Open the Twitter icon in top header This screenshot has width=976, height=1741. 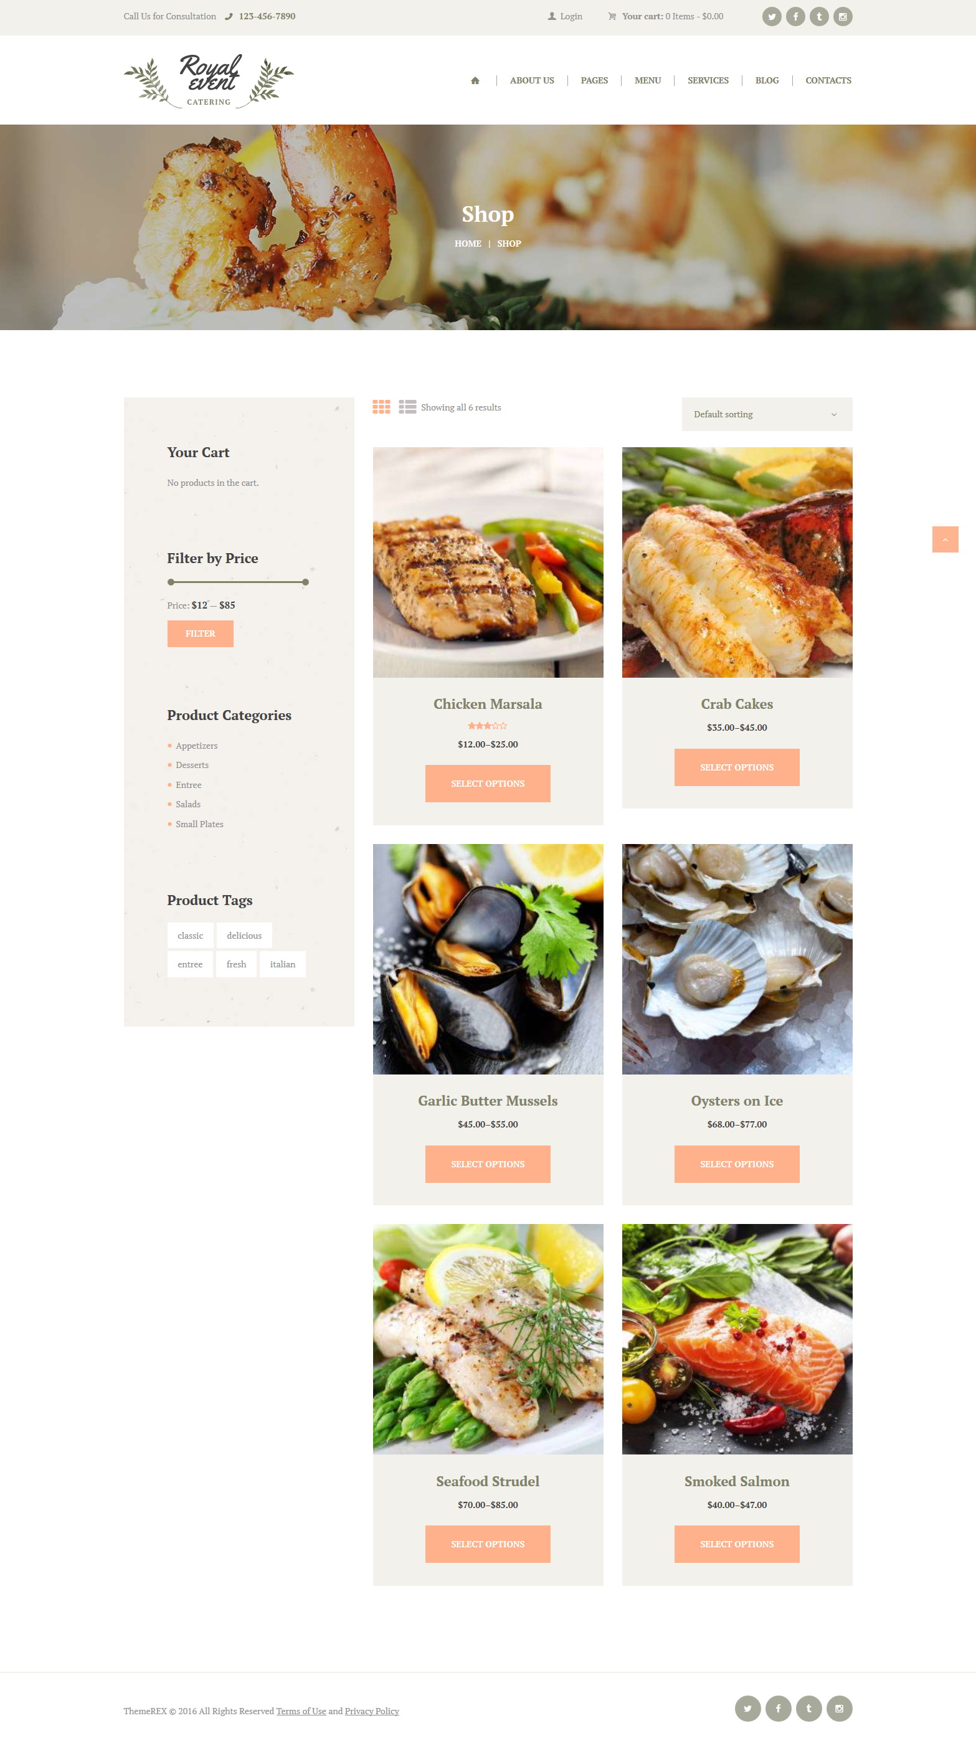771,17
